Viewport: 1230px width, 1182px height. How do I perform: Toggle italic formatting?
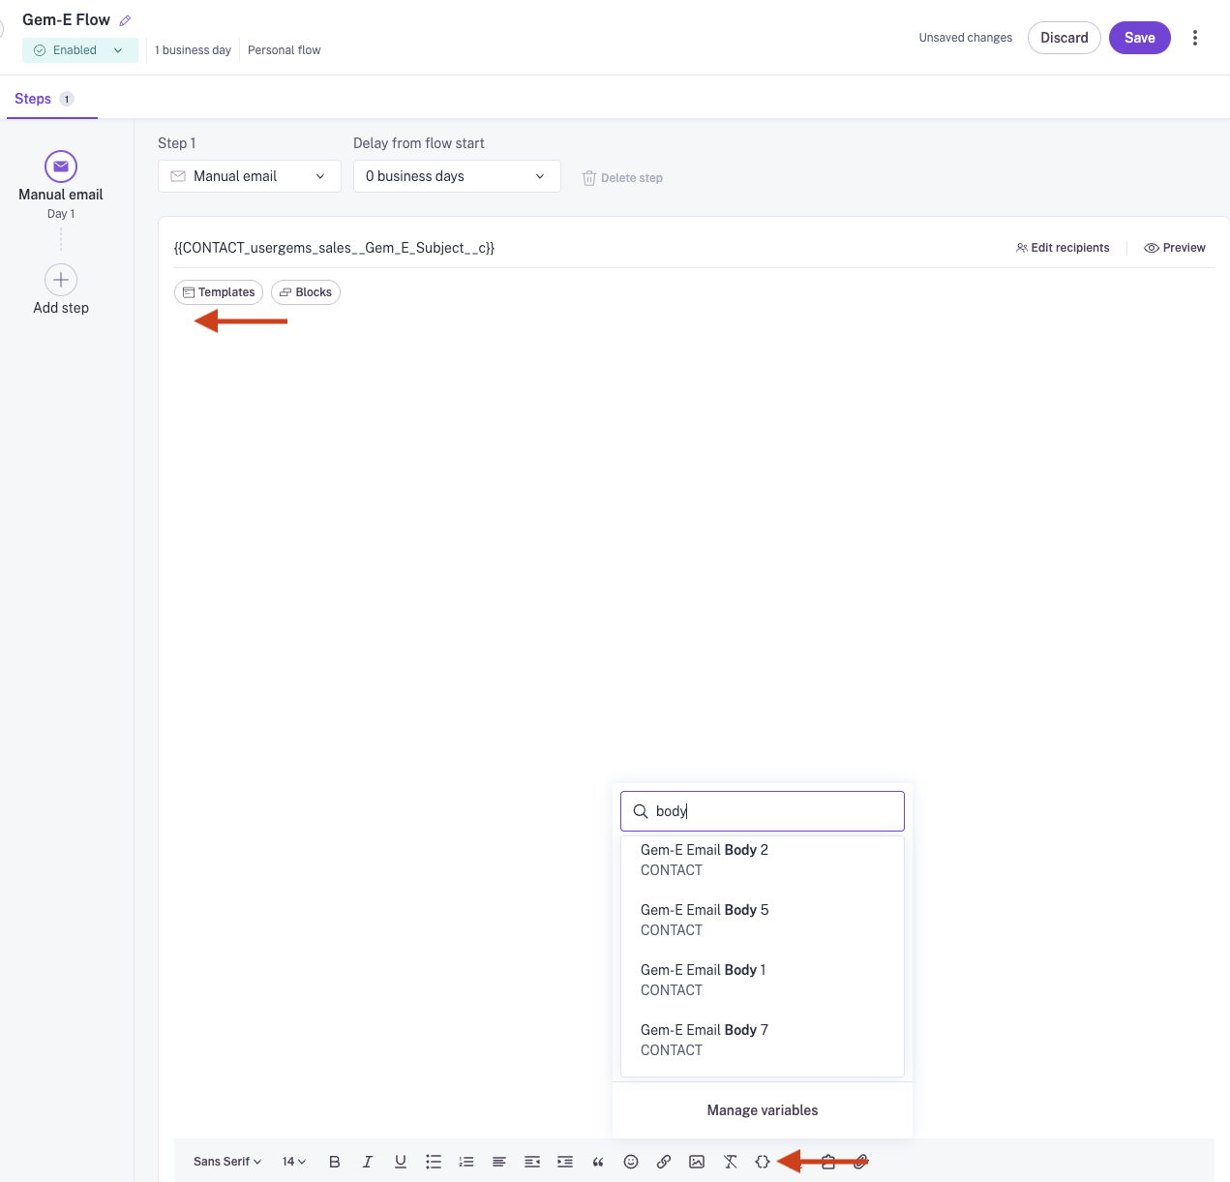click(x=368, y=1162)
